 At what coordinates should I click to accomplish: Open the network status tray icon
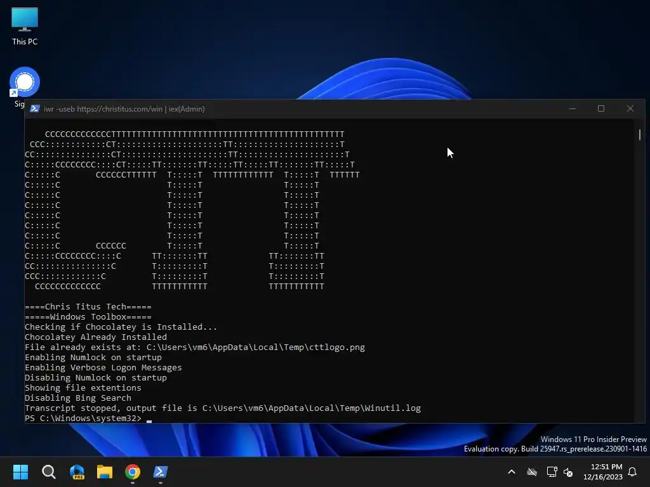(x=552, y=472)
